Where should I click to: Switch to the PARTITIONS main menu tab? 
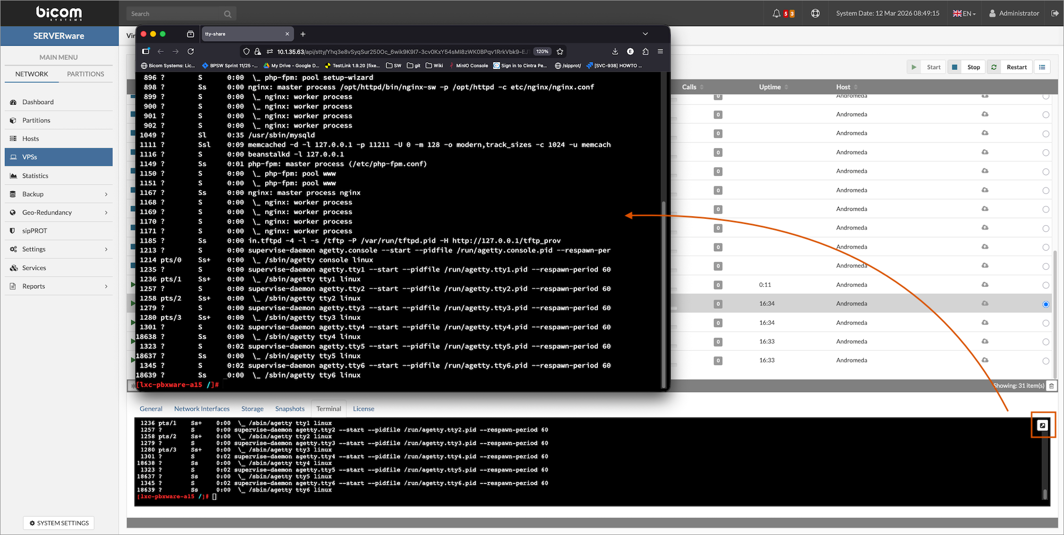coord(86,74)
